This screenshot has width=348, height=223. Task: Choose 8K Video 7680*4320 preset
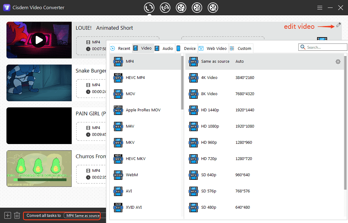[264, 94]
